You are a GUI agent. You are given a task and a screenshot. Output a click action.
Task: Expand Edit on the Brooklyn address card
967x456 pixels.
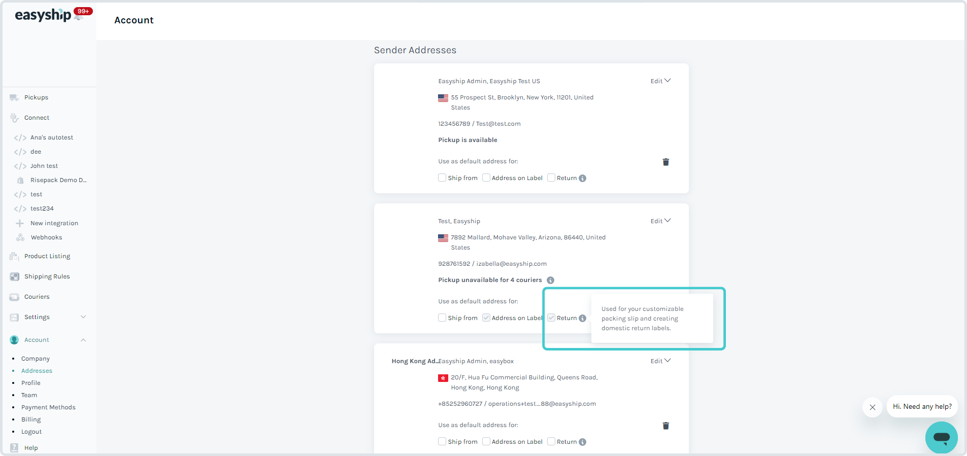660,81
